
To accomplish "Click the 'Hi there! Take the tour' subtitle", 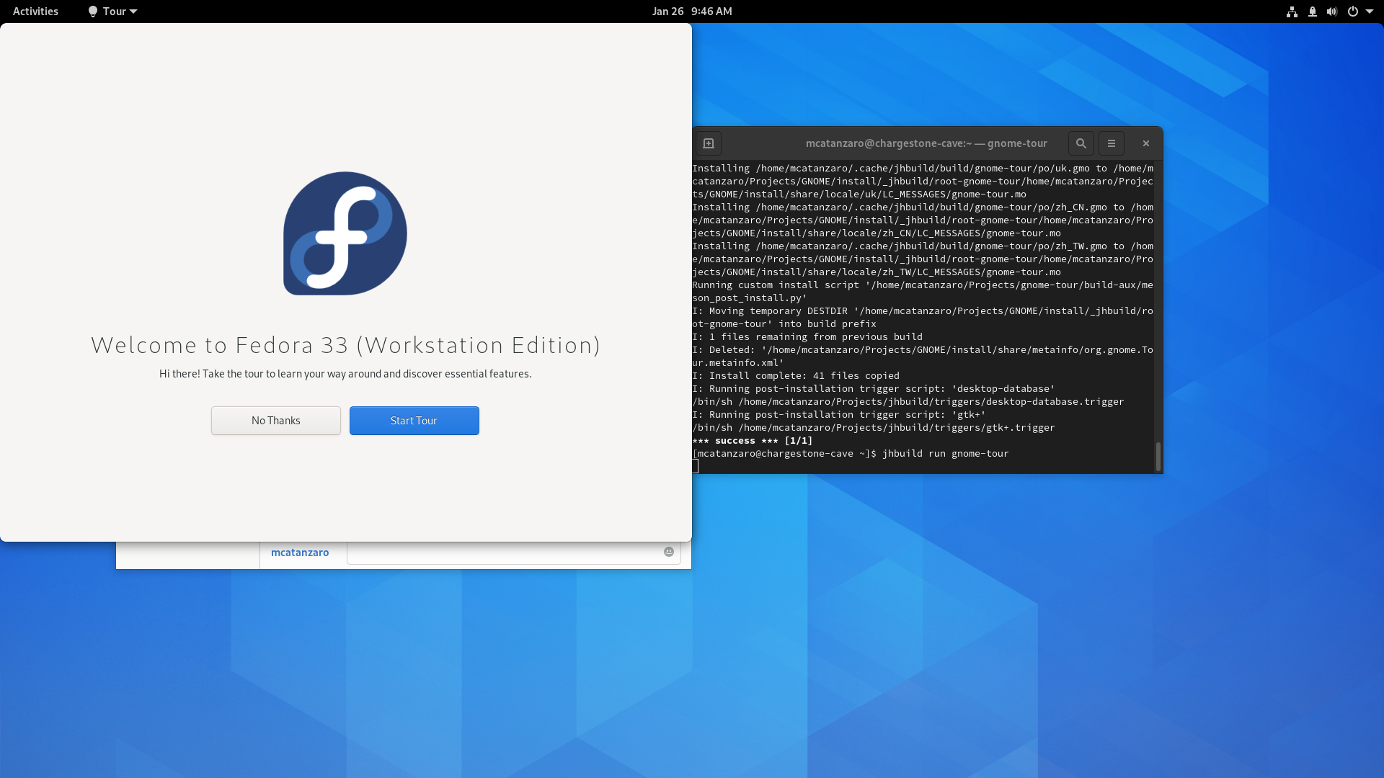I will 345,374.
